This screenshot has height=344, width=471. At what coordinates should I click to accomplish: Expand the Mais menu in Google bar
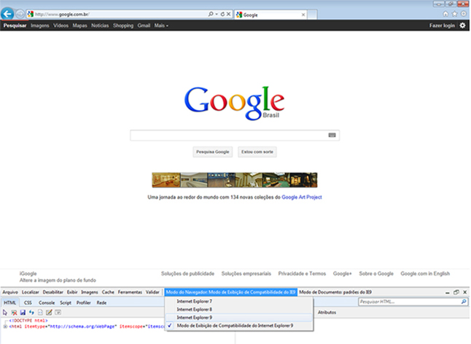coord(161,26)
